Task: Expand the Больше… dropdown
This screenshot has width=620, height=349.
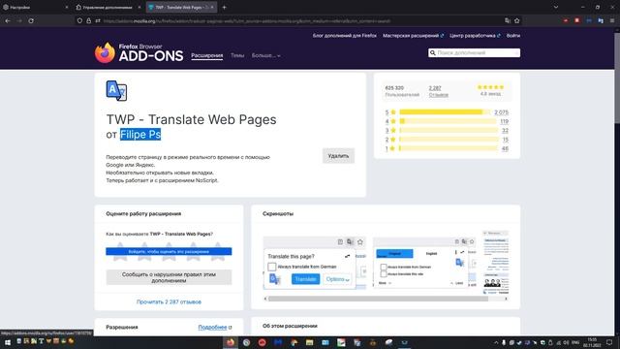Action: click(x=266, y=55)
